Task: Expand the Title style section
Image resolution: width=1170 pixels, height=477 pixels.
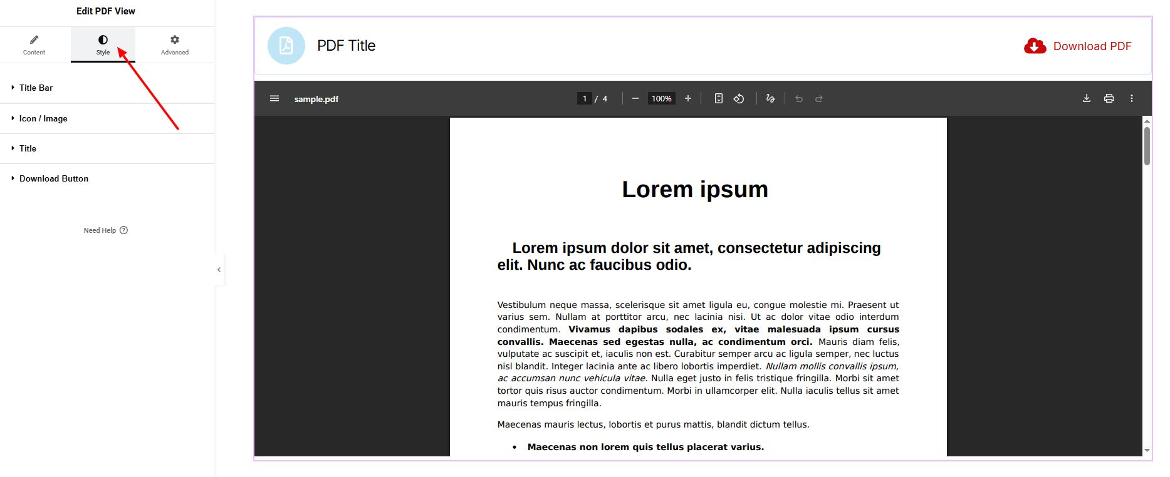Action: pos(28,148)
